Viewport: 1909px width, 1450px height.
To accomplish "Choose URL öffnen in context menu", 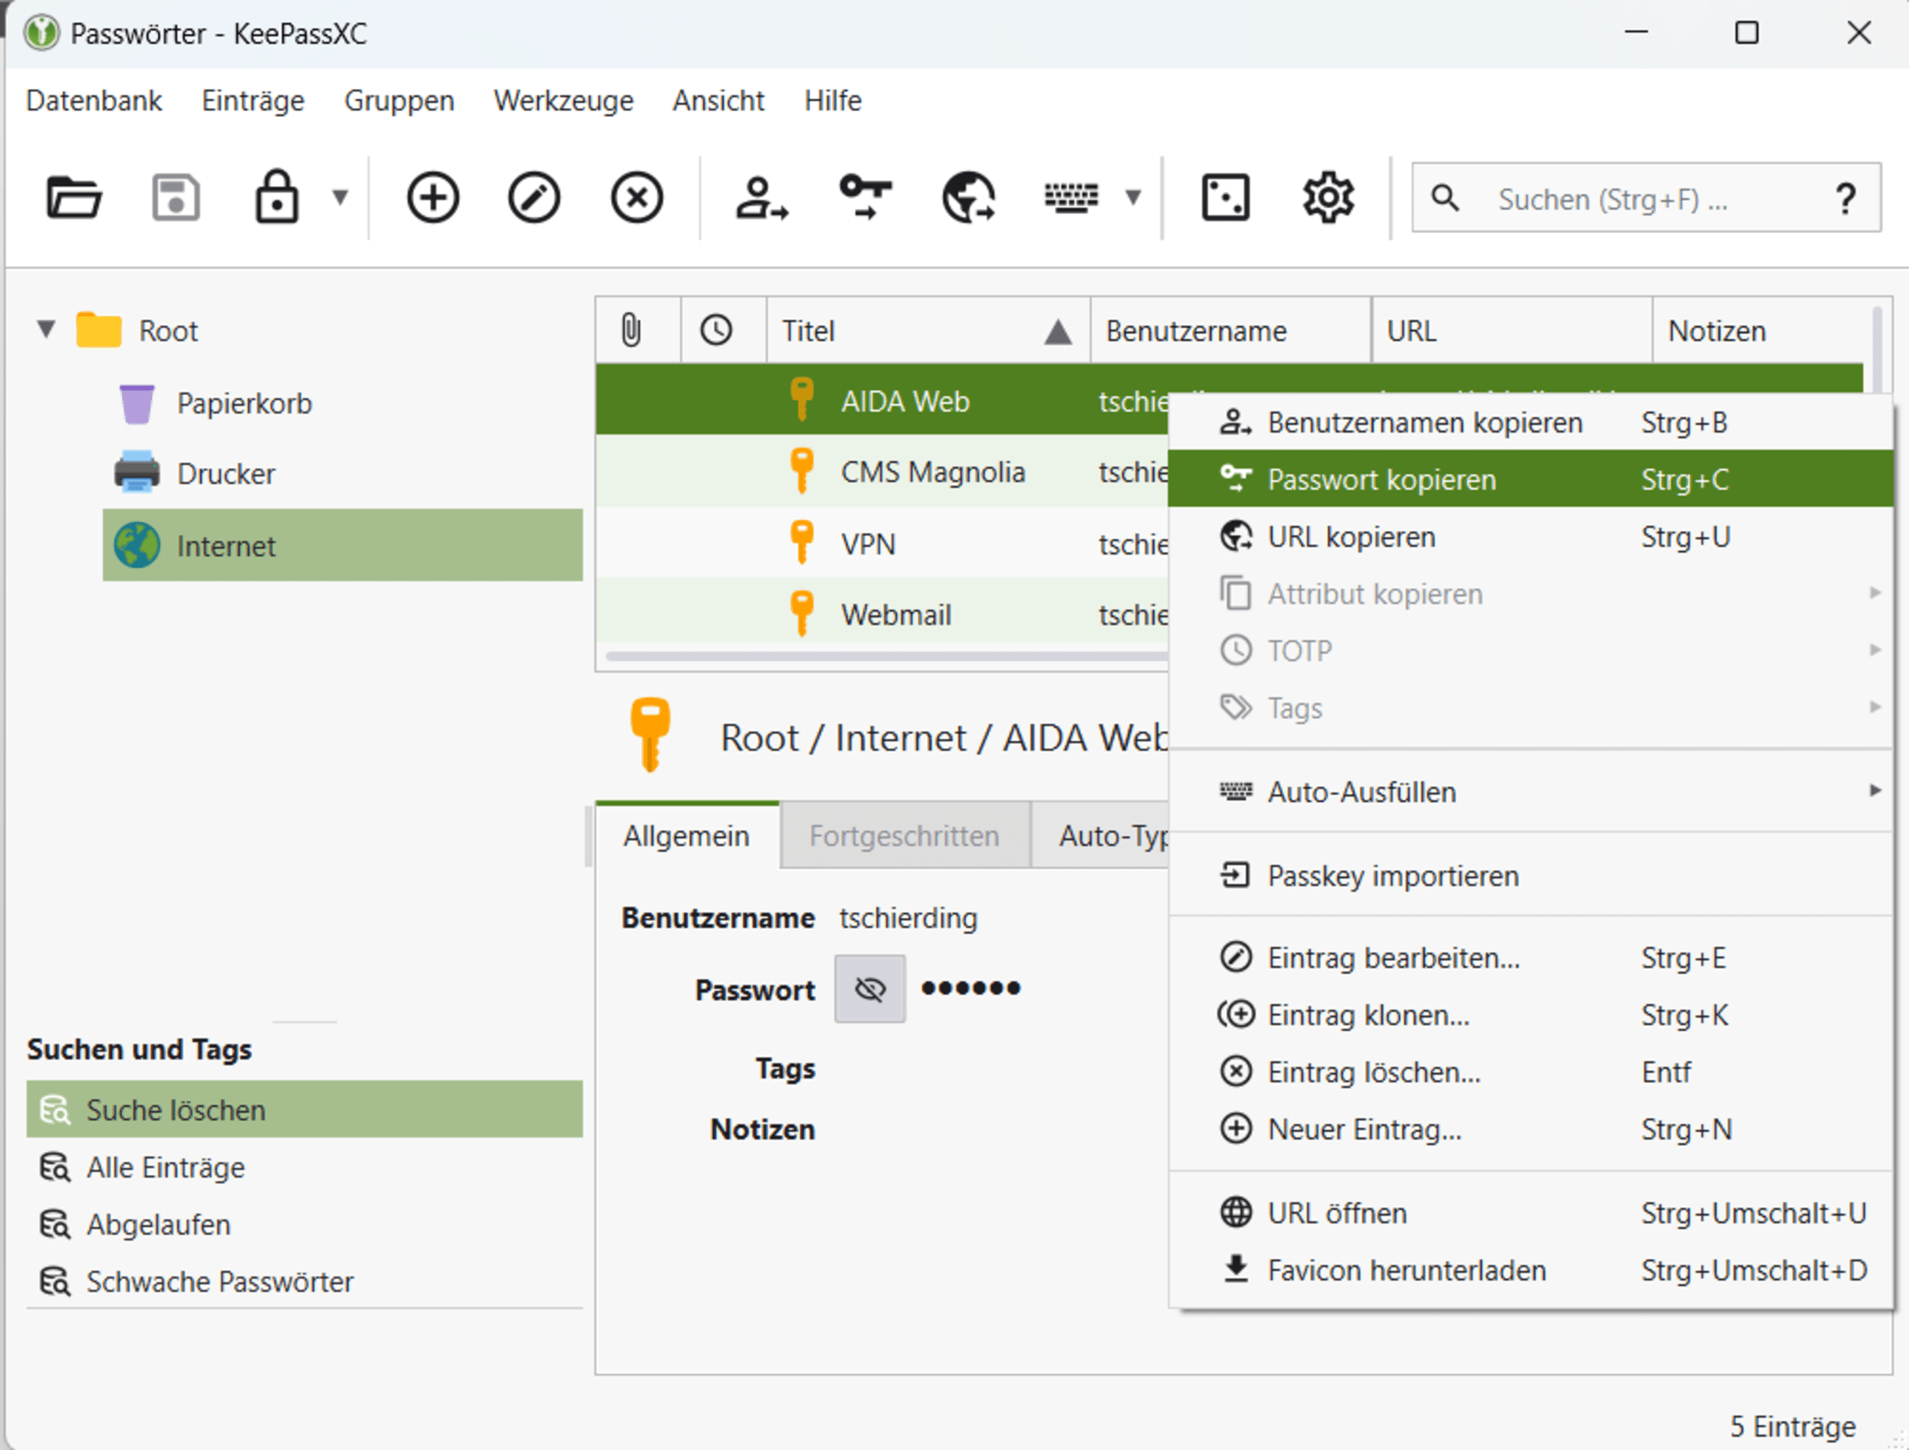I will pos(1531,1213).
